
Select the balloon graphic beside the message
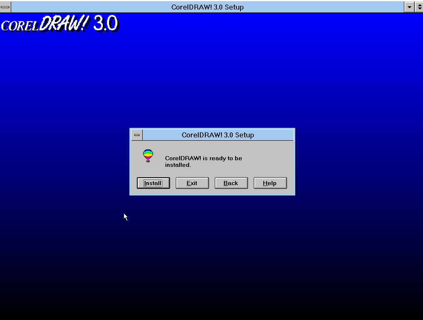pyautogui.click(x=148, y=154)
